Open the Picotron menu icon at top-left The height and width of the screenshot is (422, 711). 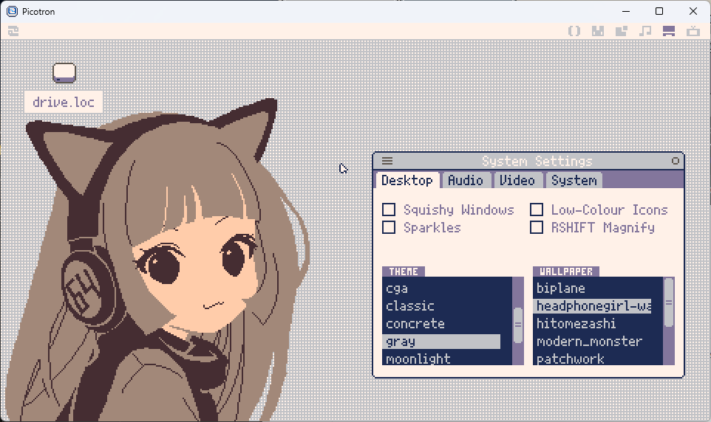click(x=13, y=31)
